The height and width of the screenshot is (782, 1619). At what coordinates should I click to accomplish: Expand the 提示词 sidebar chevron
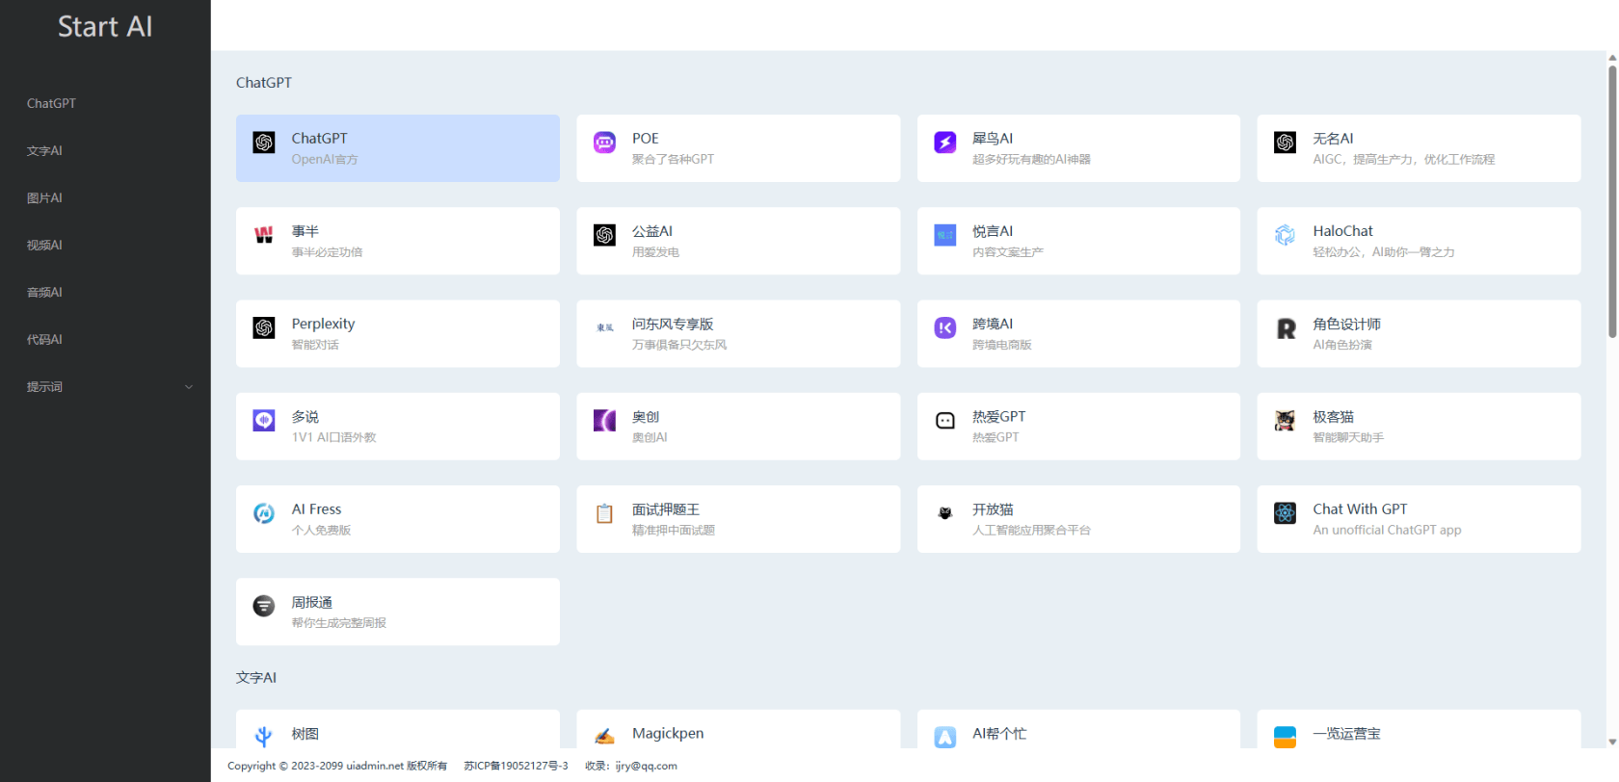189,387
